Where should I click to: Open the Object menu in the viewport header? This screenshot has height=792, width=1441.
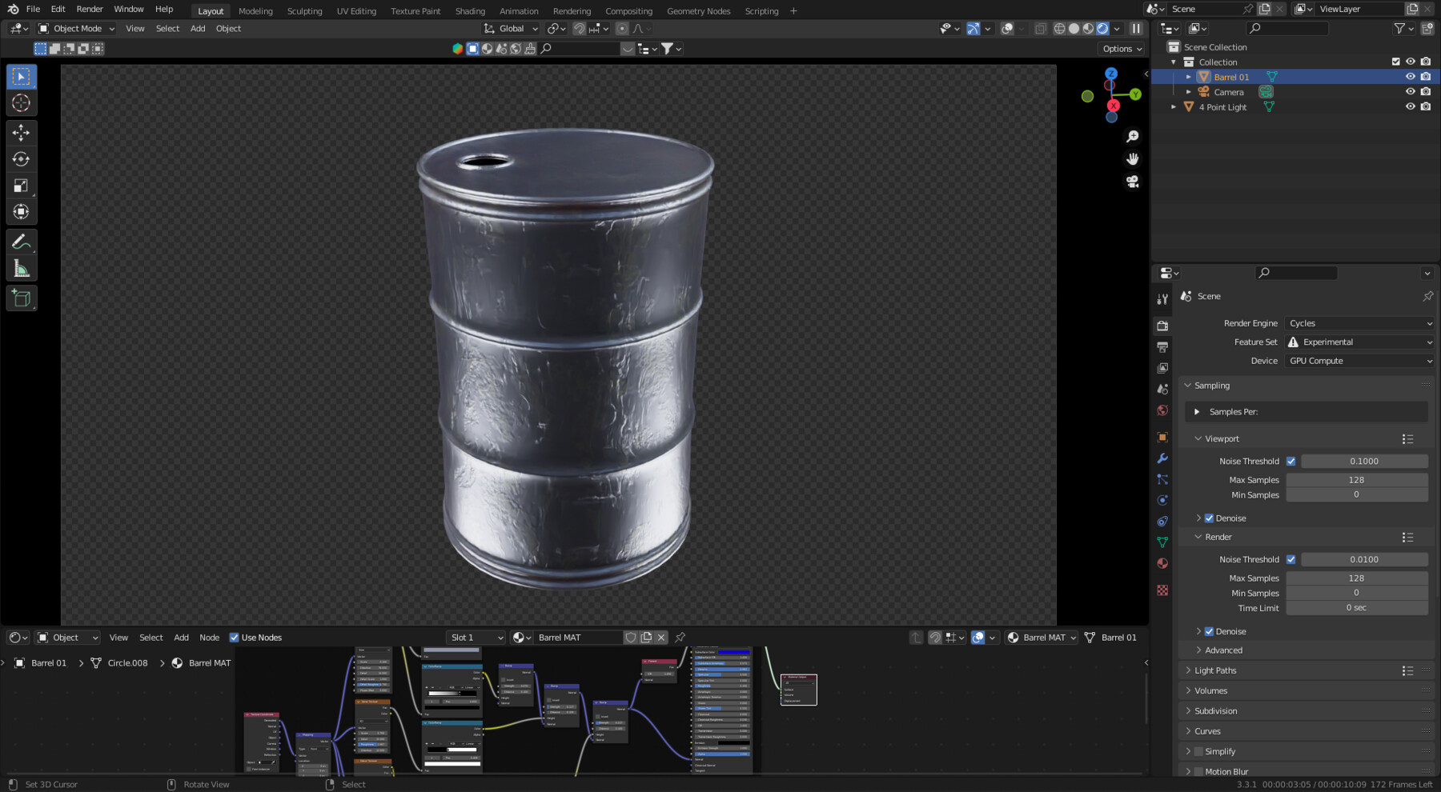[228, 28]
